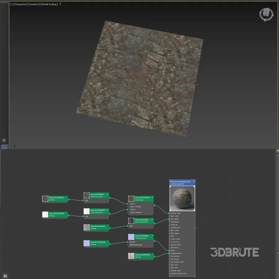This screenshot has height=279, width=279.
Task: Collapse the dark-thumbnail Color Correction node
Action: tap(152, 219)
